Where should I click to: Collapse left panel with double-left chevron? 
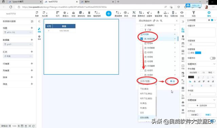39,21
